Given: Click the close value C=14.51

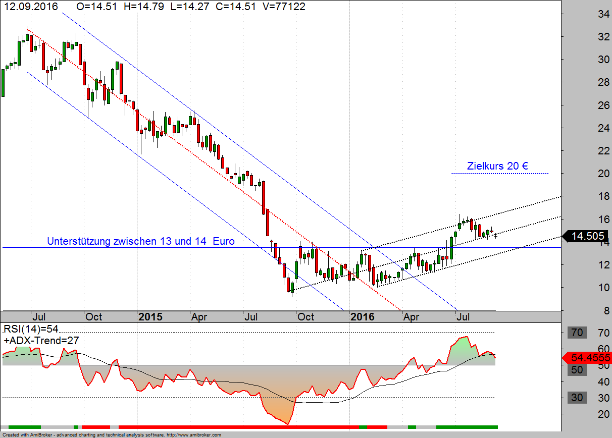Looking at the screenshot, I should point(236,7).
